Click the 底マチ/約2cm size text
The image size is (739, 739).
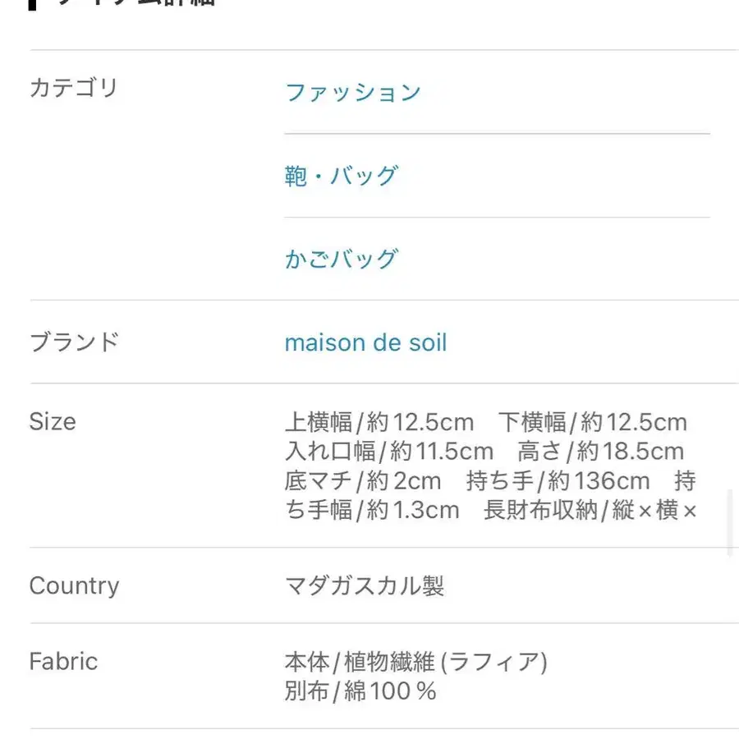pos(363,481)
